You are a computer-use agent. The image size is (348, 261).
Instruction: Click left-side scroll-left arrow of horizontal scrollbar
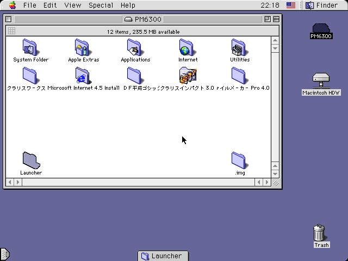pyautogui.click(x=10, y=183)
